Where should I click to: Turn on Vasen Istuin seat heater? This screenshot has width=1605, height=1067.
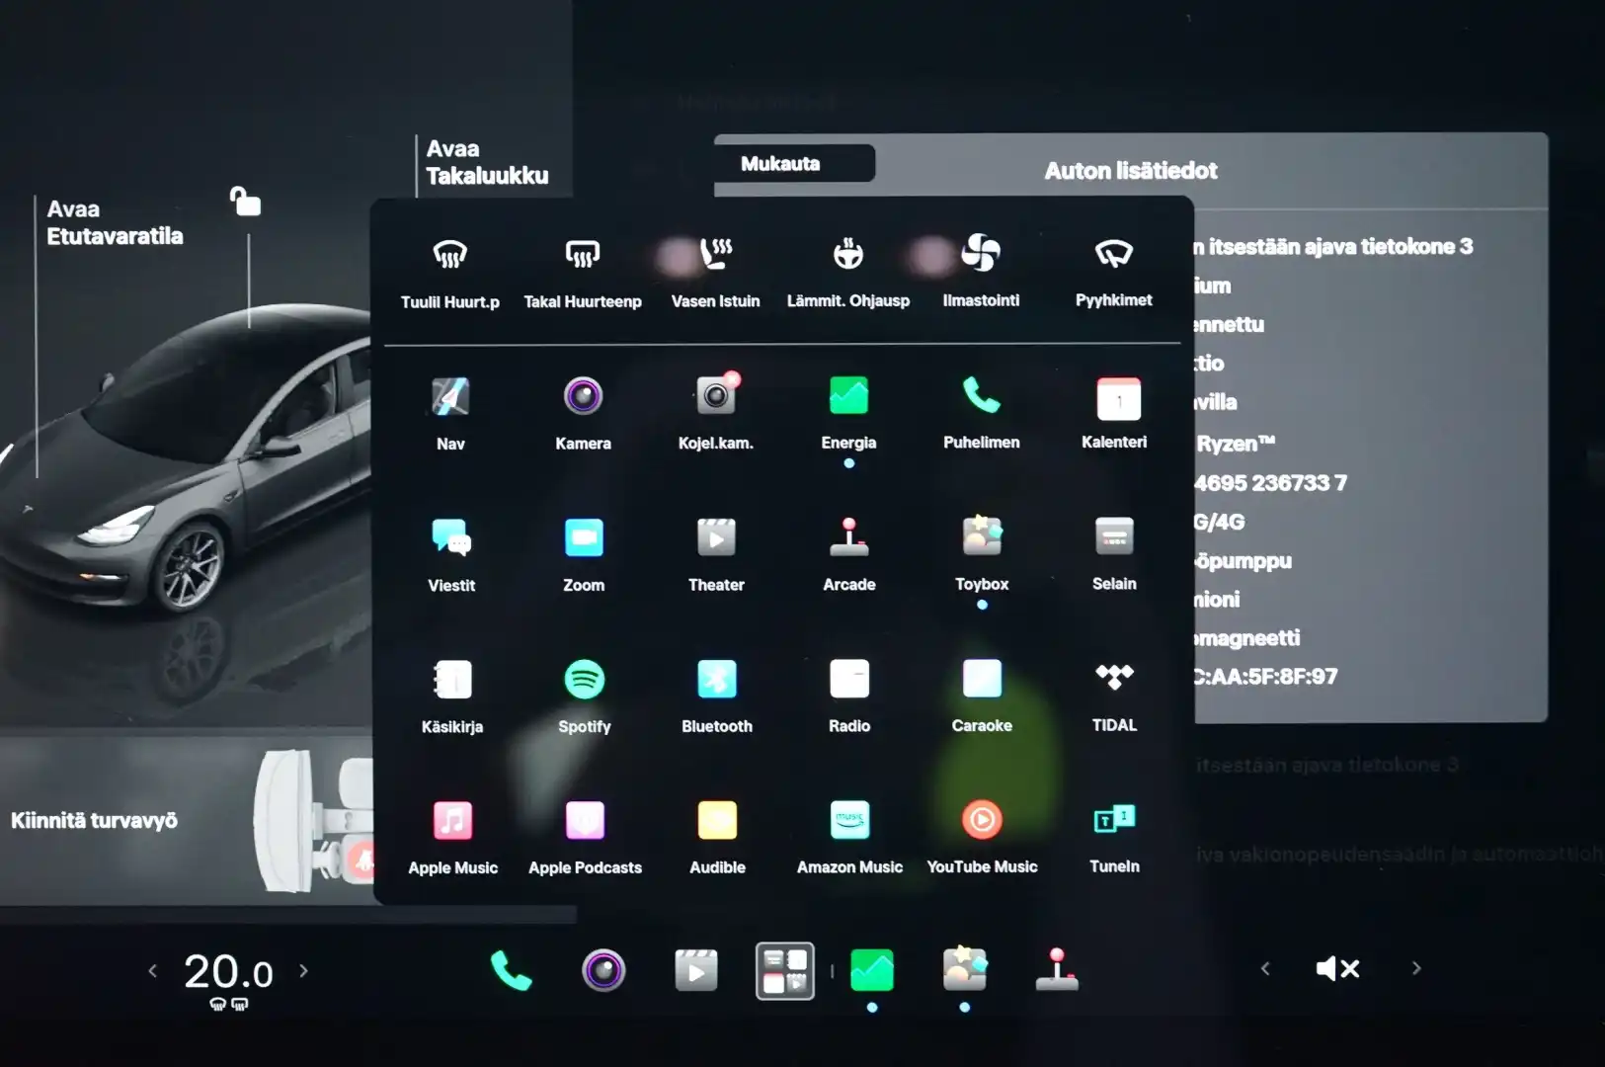click(x=716, y=274)
